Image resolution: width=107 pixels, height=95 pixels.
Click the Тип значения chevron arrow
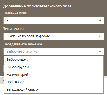point(100,36)
